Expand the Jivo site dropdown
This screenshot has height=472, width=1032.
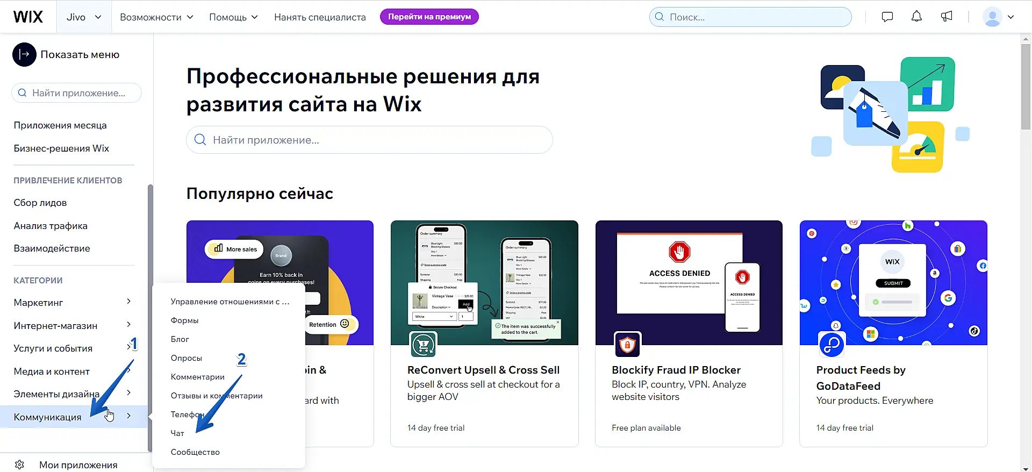click(x=84, y=17)
